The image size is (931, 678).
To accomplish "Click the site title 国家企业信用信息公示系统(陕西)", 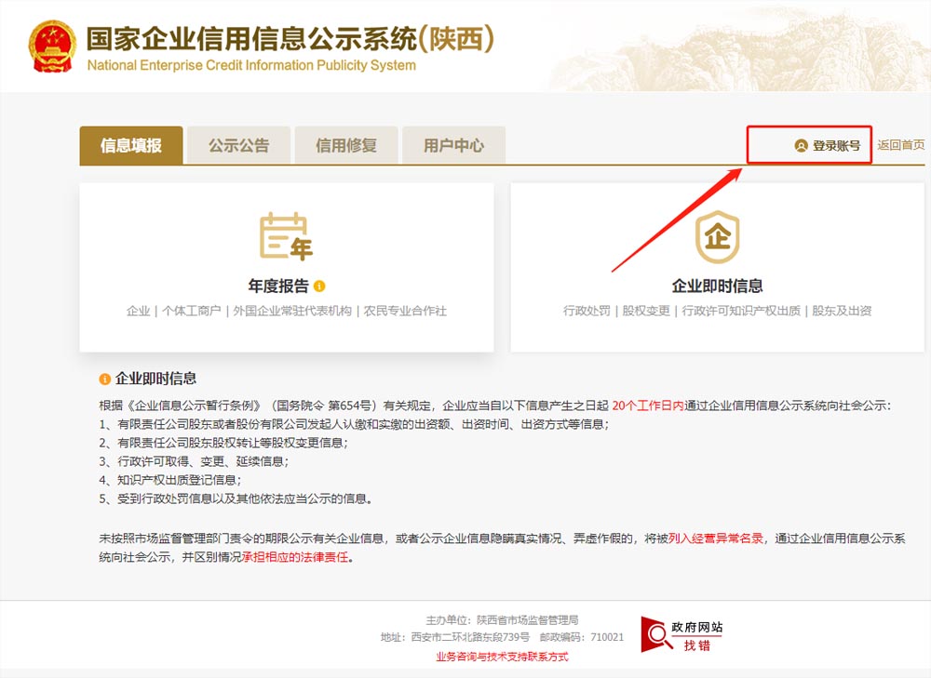I will [290, 38].
